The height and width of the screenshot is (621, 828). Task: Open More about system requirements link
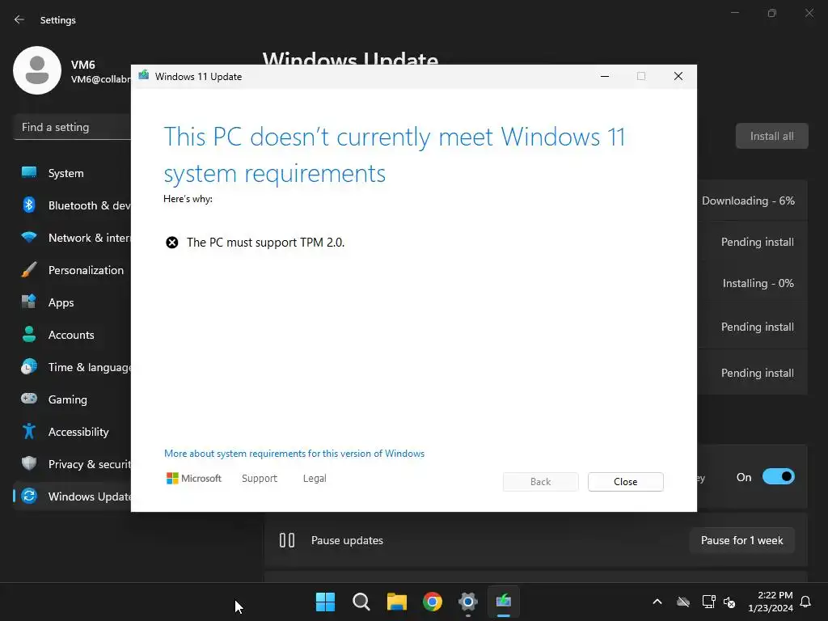tap(294, 454)
